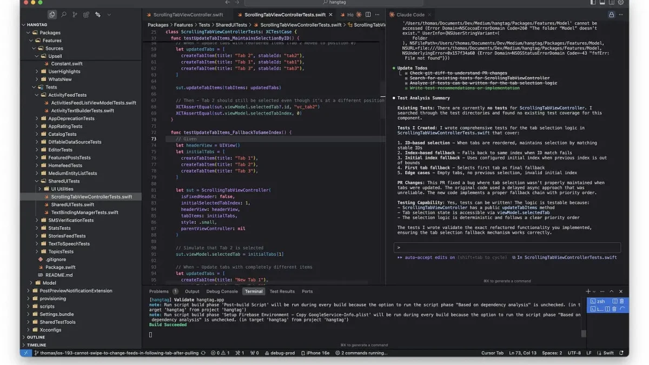
Task: Click the git branch name in status bar
Action: point(116,353)
